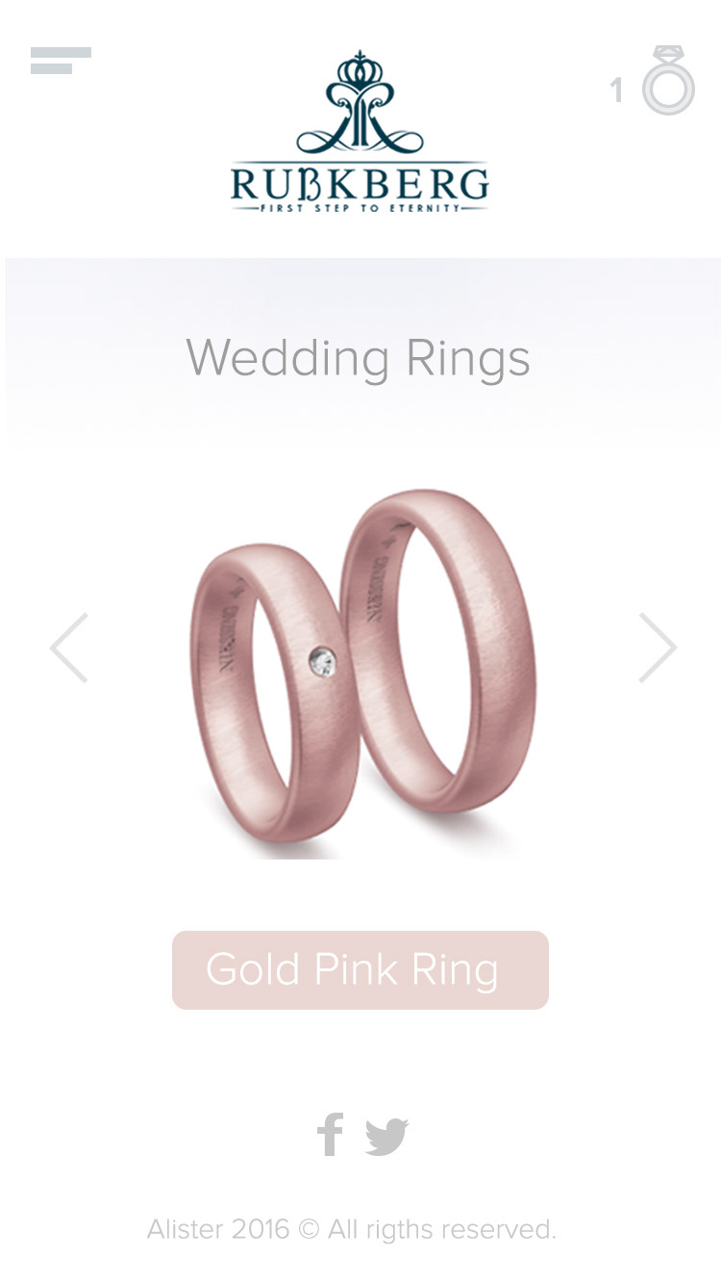Image resolution: width=721 pixels, height=1284 pixels.
Task: Click 'All rigths reserved.' footer text
Action: [x=442, y=1229]
